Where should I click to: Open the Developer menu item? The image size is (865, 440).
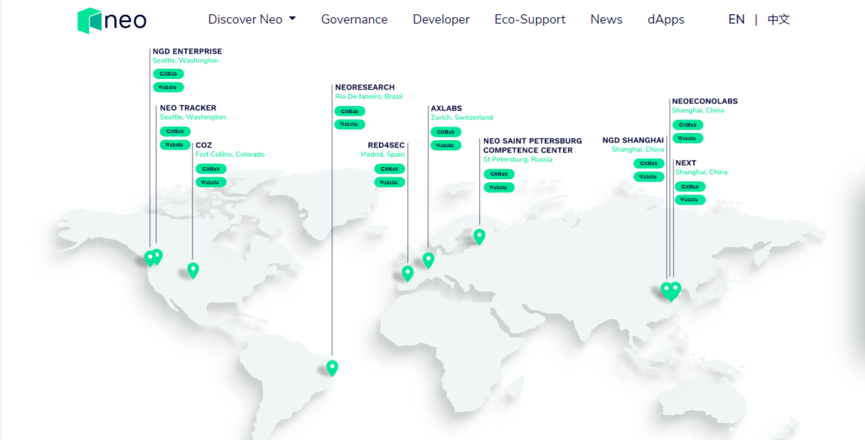coord(441,19)
